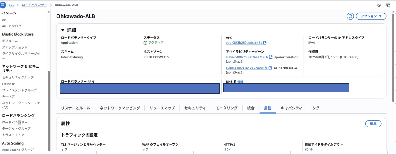Open the clock history icon in top bar

click(x=379, y=5)
